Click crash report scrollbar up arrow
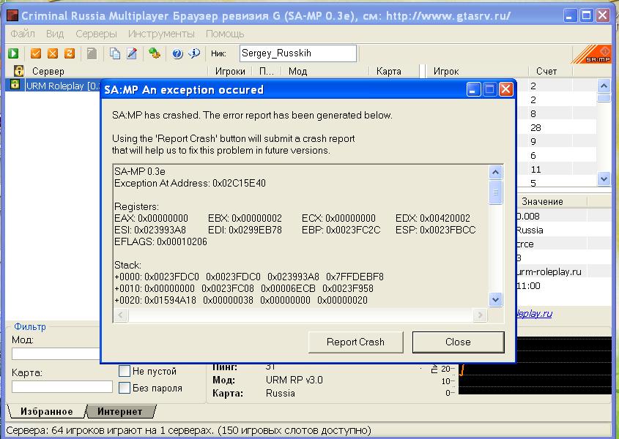Screen dimensions: 619x439 pyautogui.click(x=495, y=173)
